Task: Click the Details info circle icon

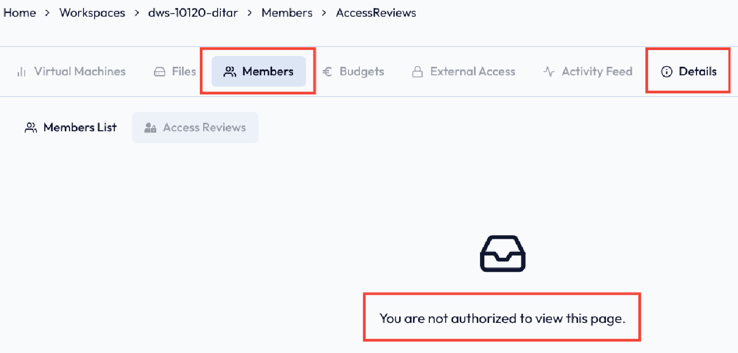Action: (x=667, y=72)
